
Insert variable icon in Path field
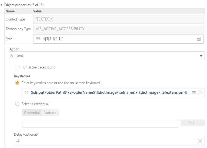click(x=199, y=39)
